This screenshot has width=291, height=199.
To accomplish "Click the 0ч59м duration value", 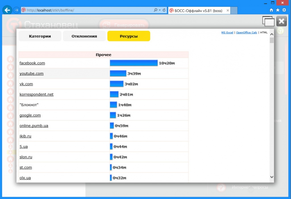I will [x=122, y=126].
